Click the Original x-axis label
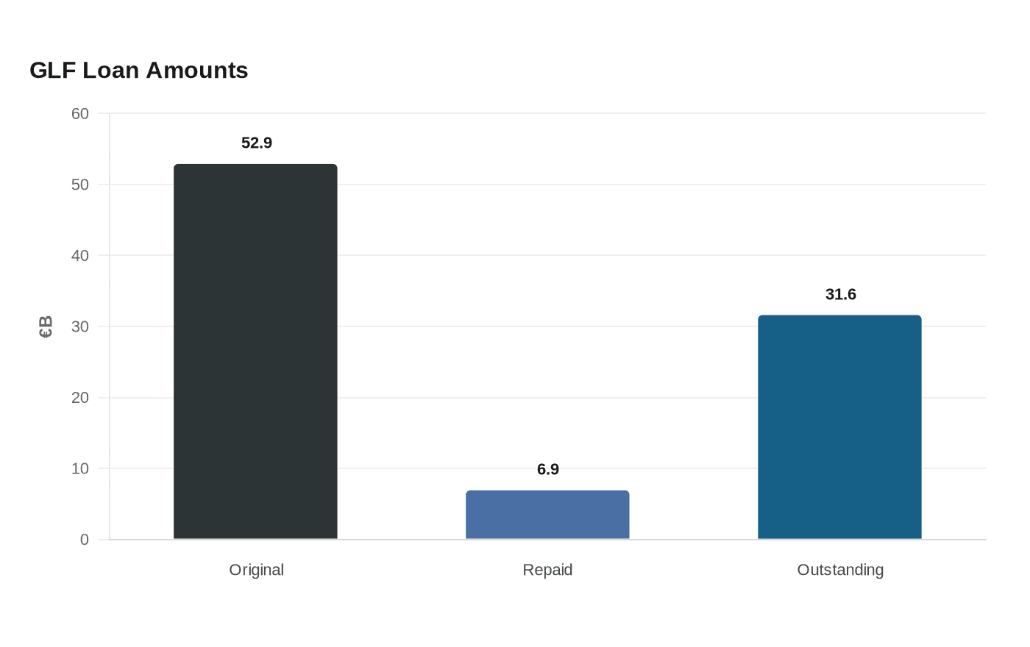The width and height of the screenshot is (1030, 647). pos(257,570)
